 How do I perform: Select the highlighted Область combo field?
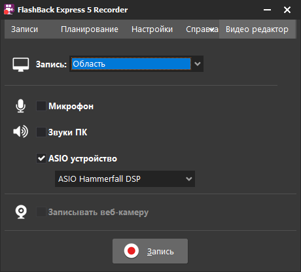[x=132, y=64]
